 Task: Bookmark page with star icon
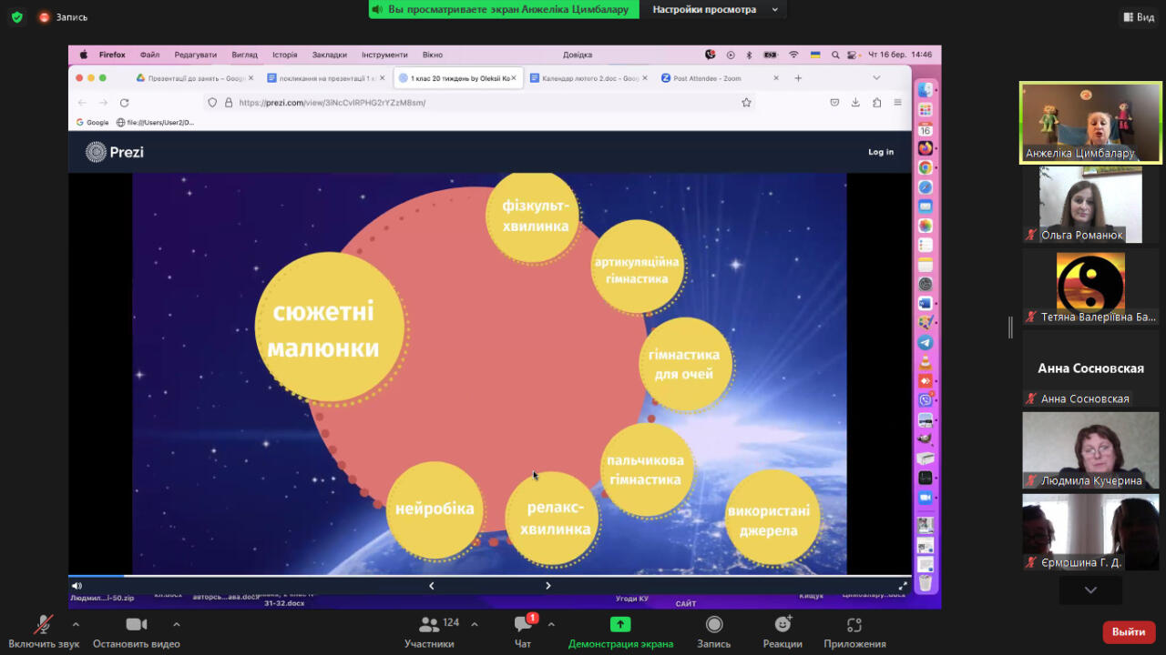coord(746,103)
